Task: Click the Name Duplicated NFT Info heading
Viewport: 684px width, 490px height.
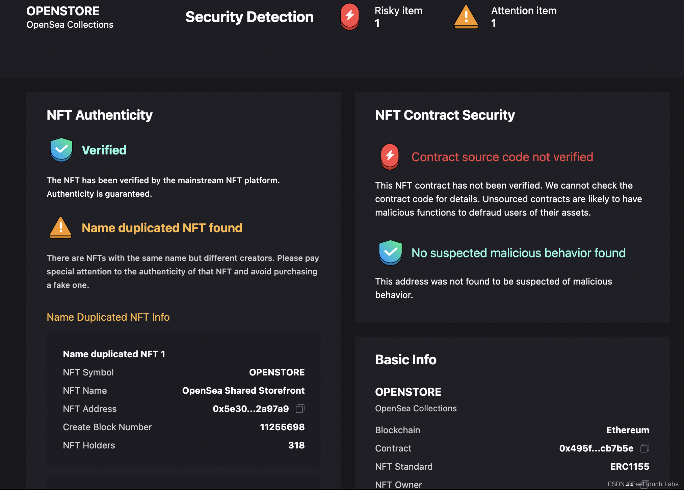Action: 108,317
